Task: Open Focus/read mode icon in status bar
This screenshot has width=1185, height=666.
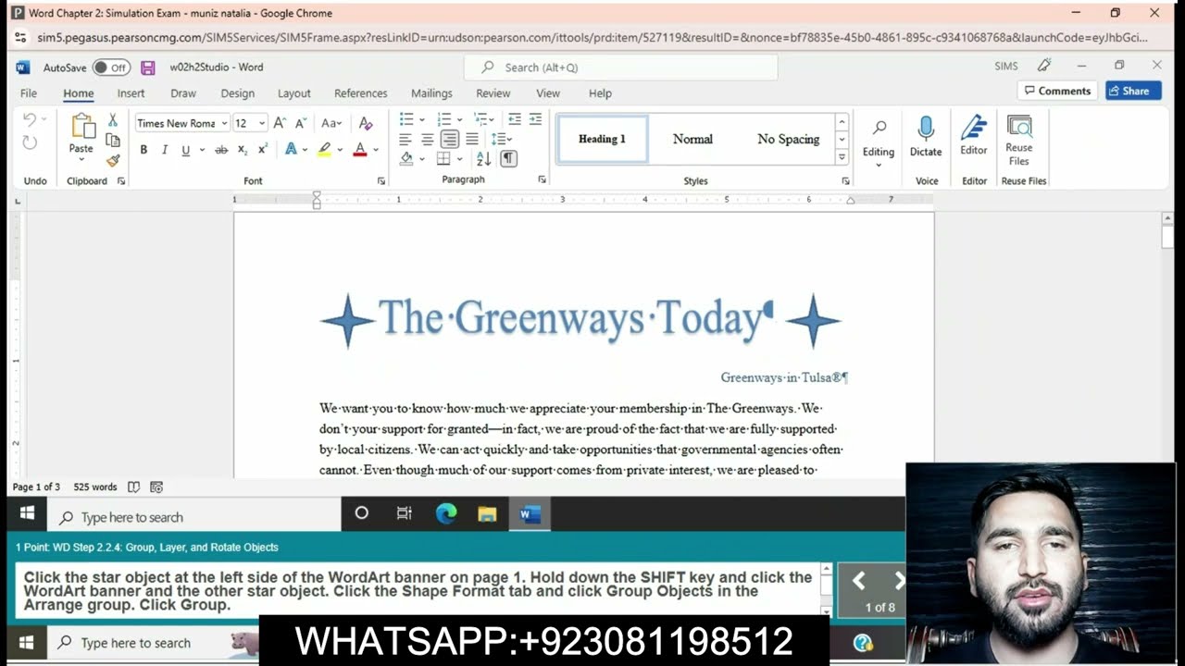Action: click(134, 487)
